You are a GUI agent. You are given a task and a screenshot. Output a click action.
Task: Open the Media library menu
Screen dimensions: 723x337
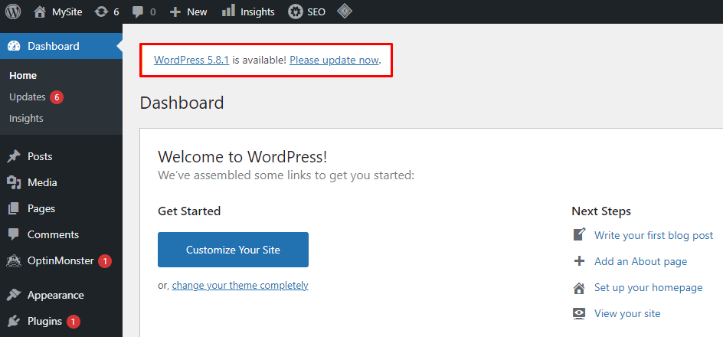pos(42,182)
